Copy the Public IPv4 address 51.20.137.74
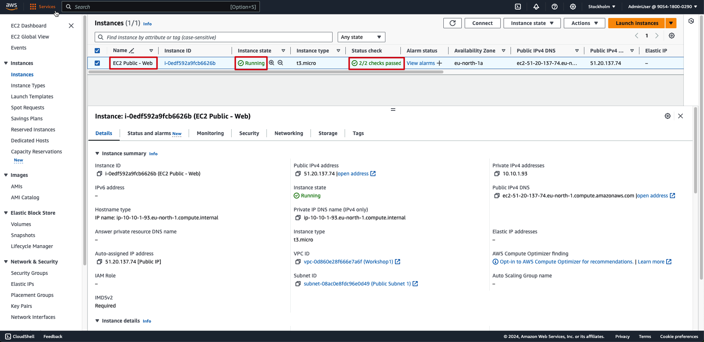 [x=298, y=174]
